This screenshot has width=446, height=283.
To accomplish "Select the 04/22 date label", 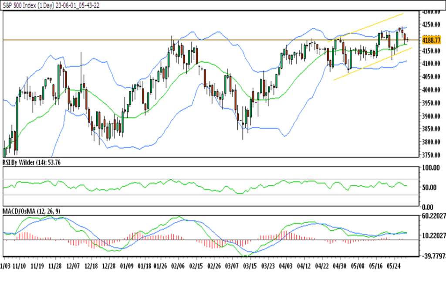I will 322,266.
